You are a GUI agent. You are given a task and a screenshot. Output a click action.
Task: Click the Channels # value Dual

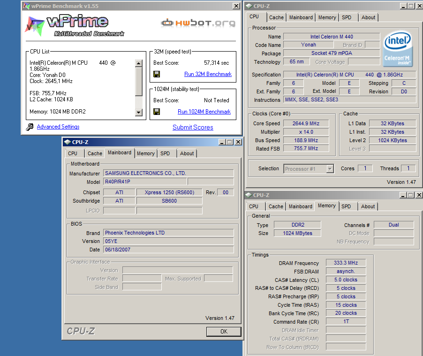[393, 225]
